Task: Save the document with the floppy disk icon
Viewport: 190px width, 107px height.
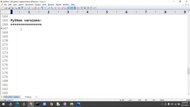Action: [9, 8]
